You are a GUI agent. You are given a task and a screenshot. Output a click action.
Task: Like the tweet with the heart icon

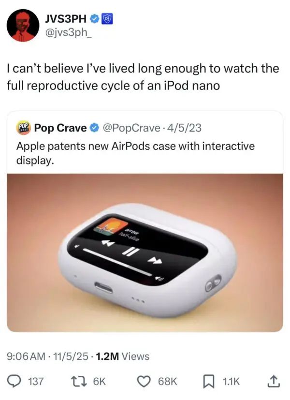[x=145, y=381]
